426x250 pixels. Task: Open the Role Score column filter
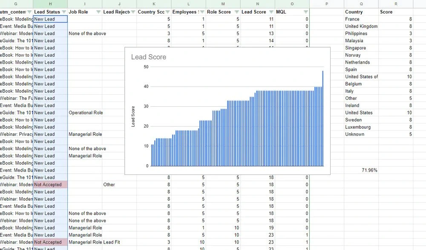(236, 12)
